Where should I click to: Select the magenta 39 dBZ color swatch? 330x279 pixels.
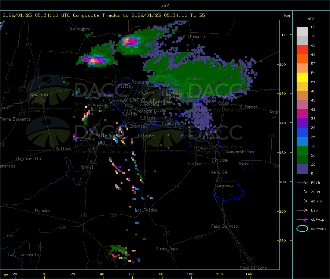(302, 114)
